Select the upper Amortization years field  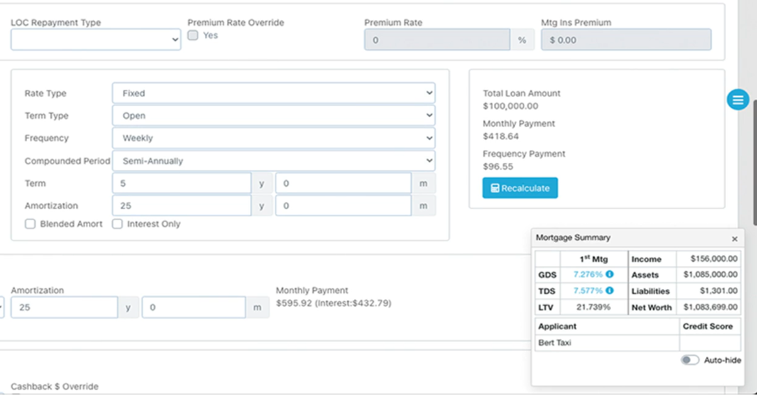click(182, 206)
